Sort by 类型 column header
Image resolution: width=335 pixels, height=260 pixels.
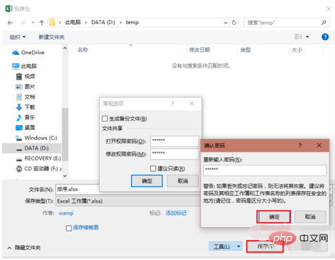[x=245, y=50]
